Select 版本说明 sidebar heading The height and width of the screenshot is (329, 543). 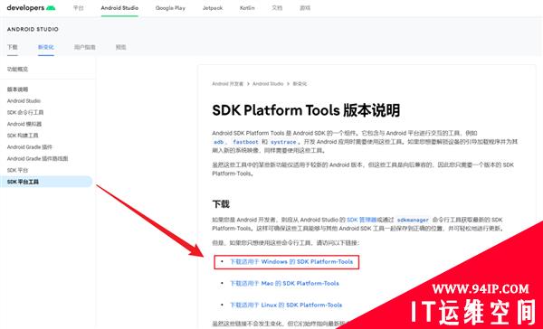pyautogui.click(x=17, y=89)
